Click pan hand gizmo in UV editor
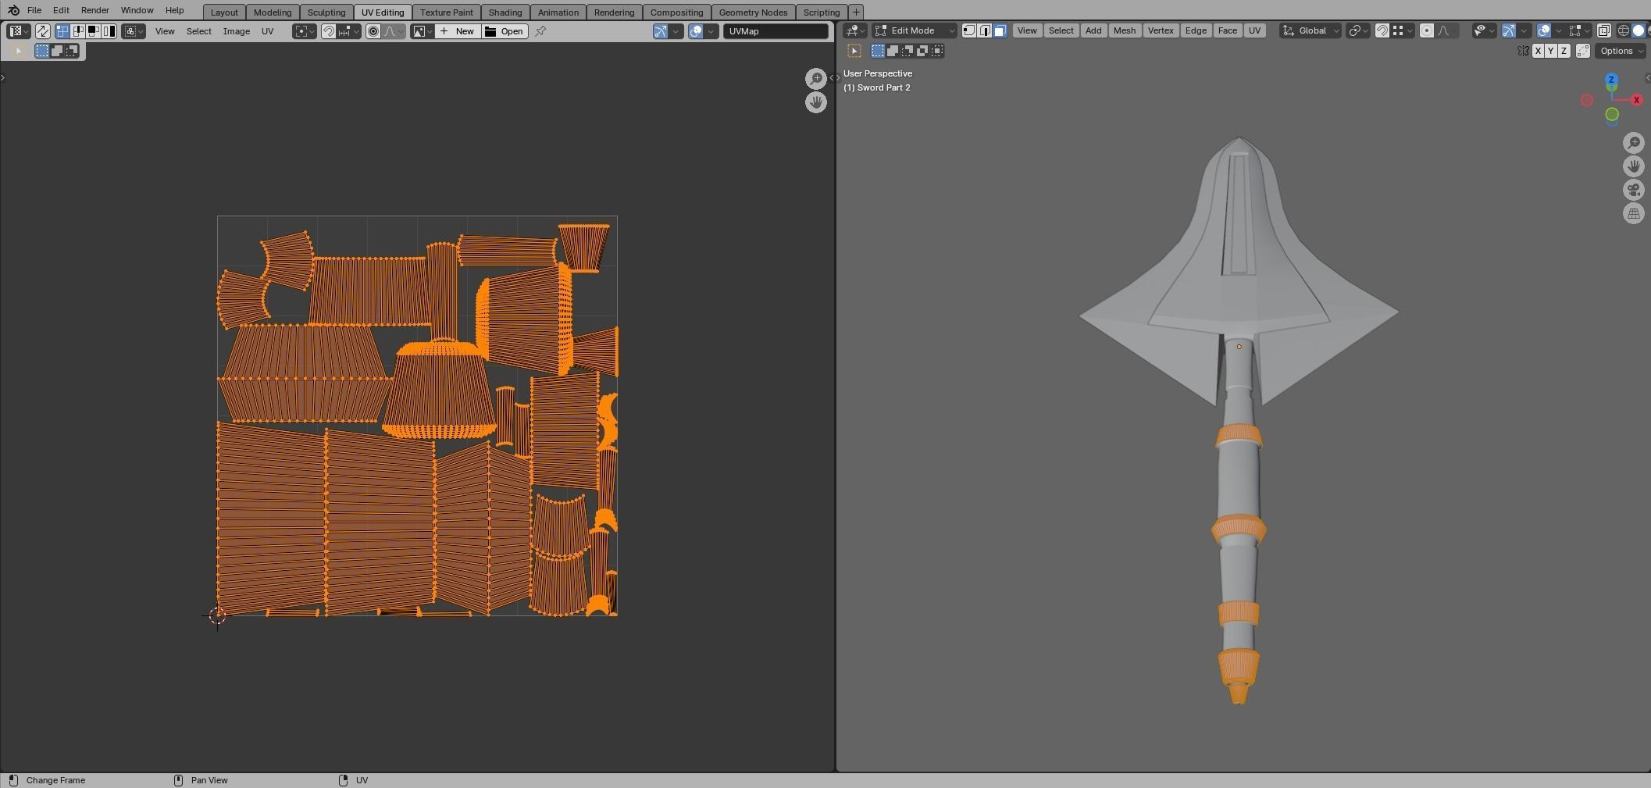 [x=816, y=102]
